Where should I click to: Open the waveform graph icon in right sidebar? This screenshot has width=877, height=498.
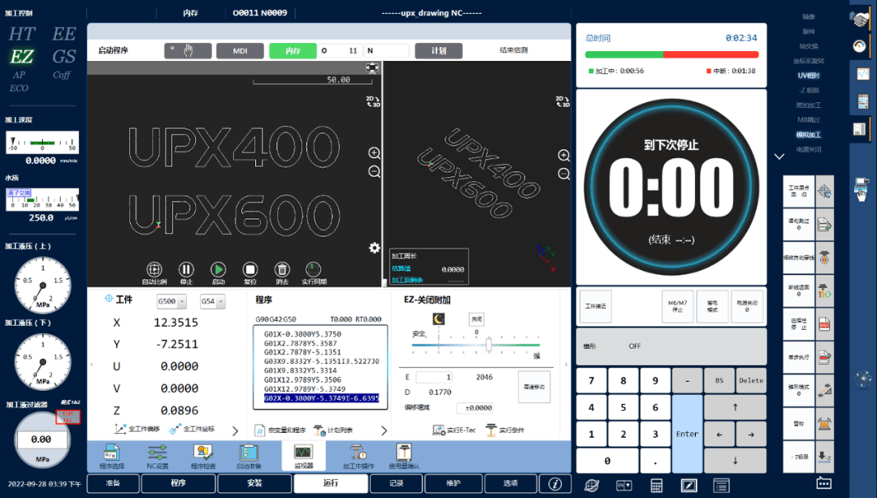tap(862, 74)
